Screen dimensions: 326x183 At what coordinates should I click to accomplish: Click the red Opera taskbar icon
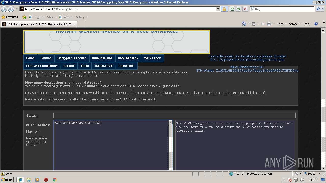[46, 180]
